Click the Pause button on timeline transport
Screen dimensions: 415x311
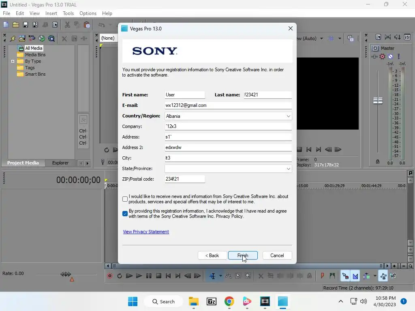[x=149, y=276]
